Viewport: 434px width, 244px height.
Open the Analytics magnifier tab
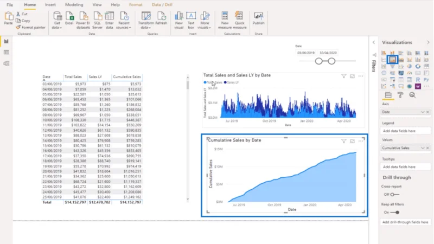[412, 95]
